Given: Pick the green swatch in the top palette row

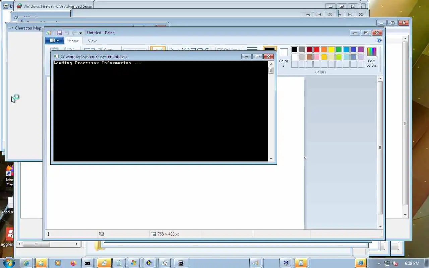Looking at the screenshot, I should 339,50.
